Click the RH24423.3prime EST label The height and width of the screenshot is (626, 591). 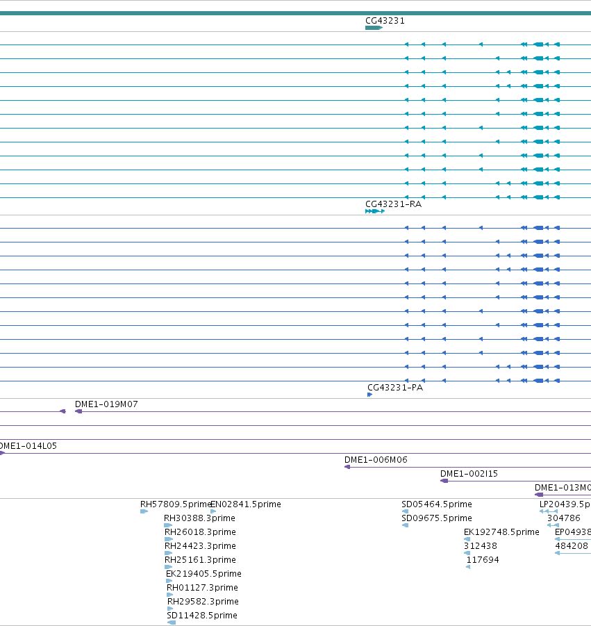tap(200, 546)
